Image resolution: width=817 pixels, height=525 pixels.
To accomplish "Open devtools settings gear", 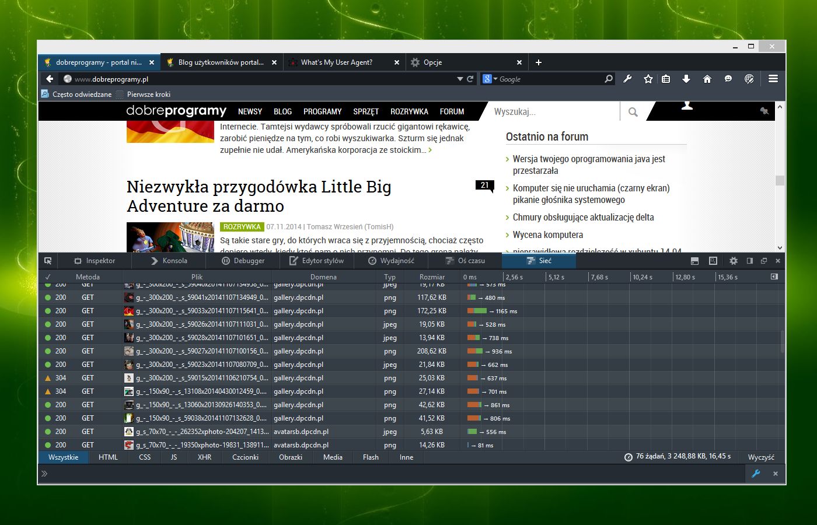I will [734, 261].
